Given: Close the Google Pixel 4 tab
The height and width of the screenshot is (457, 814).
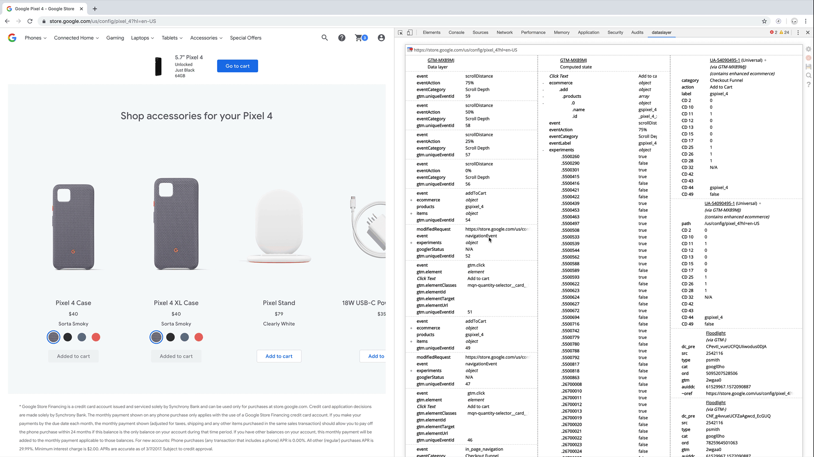Looking at the screenshot, I should 81,8.
